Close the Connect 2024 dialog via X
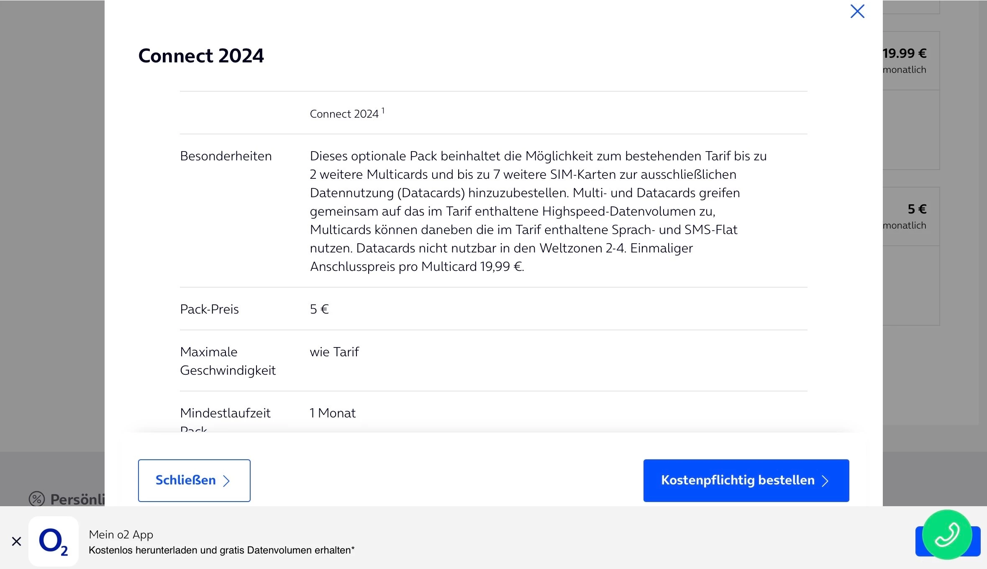This screenshot has width=987, height=569. point(857,11)
